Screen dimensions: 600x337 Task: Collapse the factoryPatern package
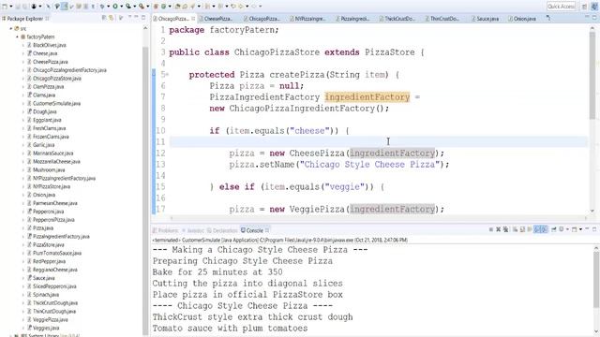point(17,37)
